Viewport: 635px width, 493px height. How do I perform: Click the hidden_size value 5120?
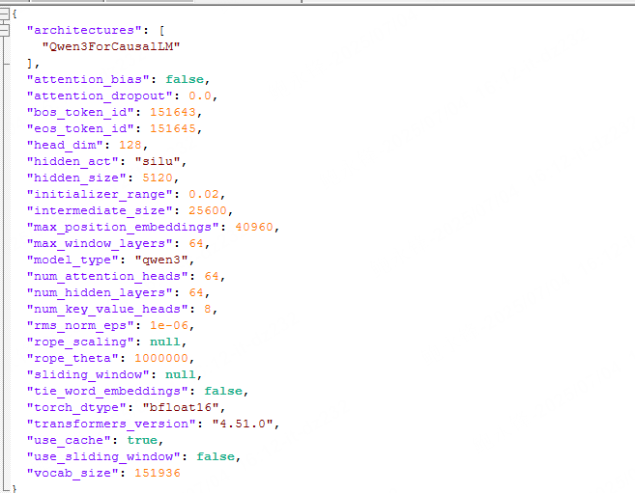pos(158,178)
